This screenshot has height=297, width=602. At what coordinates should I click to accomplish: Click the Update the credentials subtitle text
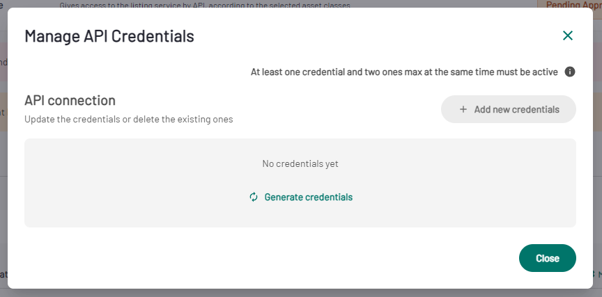128,119
